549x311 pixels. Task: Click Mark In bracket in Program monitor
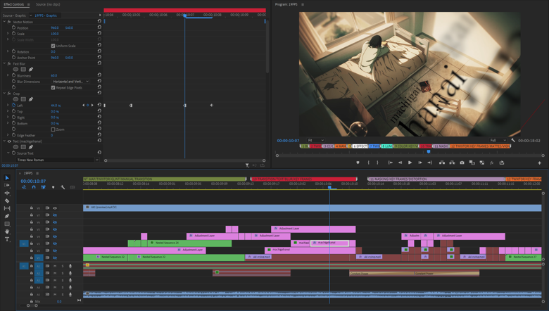click(368, 163)
